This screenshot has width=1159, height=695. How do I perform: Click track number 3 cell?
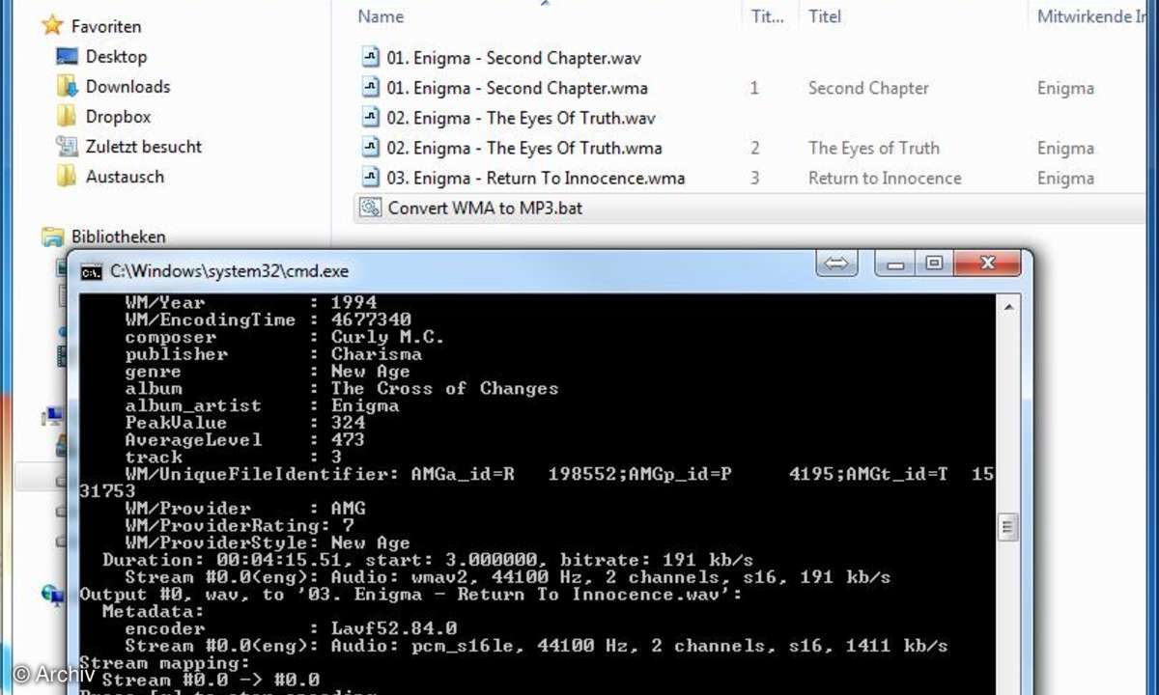(755, 177)
